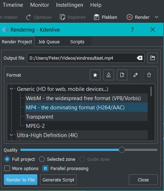Click the Generic (HD for web, mobile devices...) label
Screen dimensions: 164x191
[x=62, y=89]
